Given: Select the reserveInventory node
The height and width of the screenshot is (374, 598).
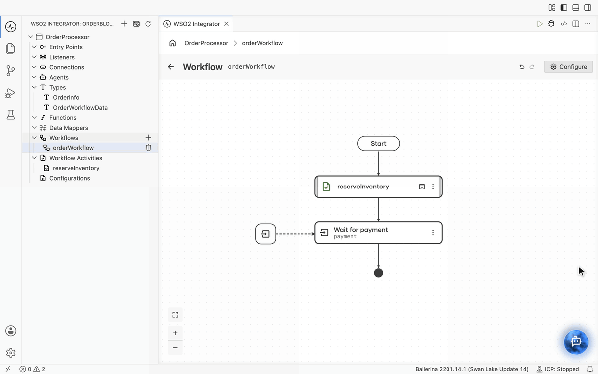Looking at the screenshot, I should tap(378, 187).
